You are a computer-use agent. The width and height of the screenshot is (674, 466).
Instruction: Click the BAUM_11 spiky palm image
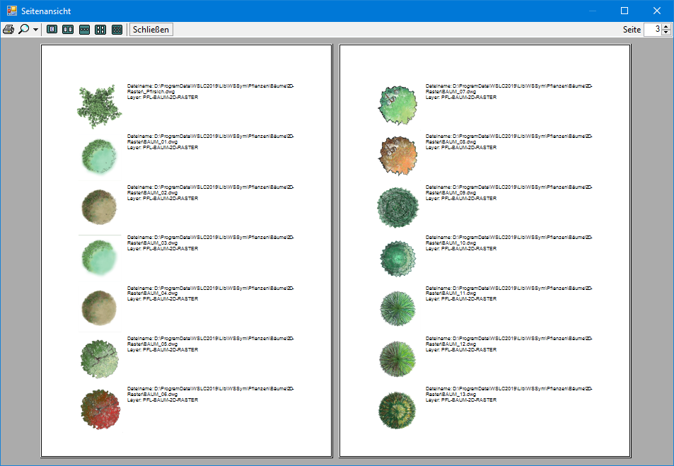coord(397,308)
